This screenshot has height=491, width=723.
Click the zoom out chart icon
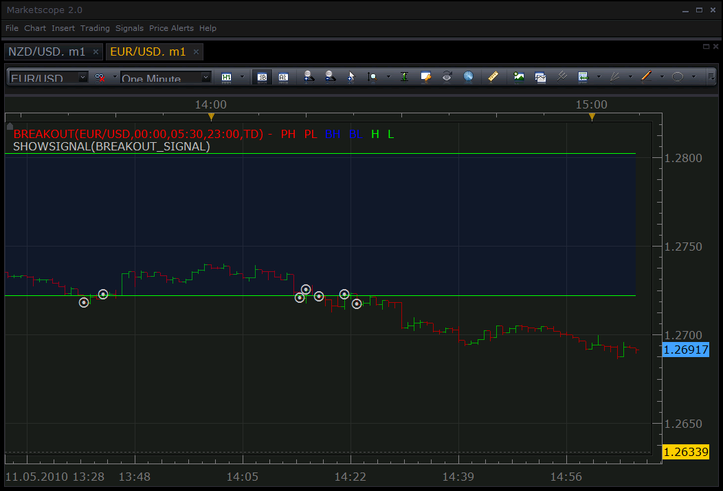coord(330,77)
